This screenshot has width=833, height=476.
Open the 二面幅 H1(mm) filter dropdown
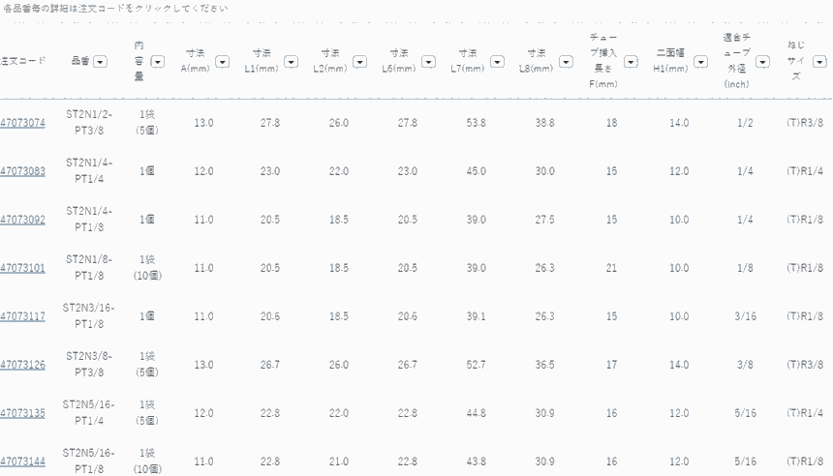[x=700, y=61]
